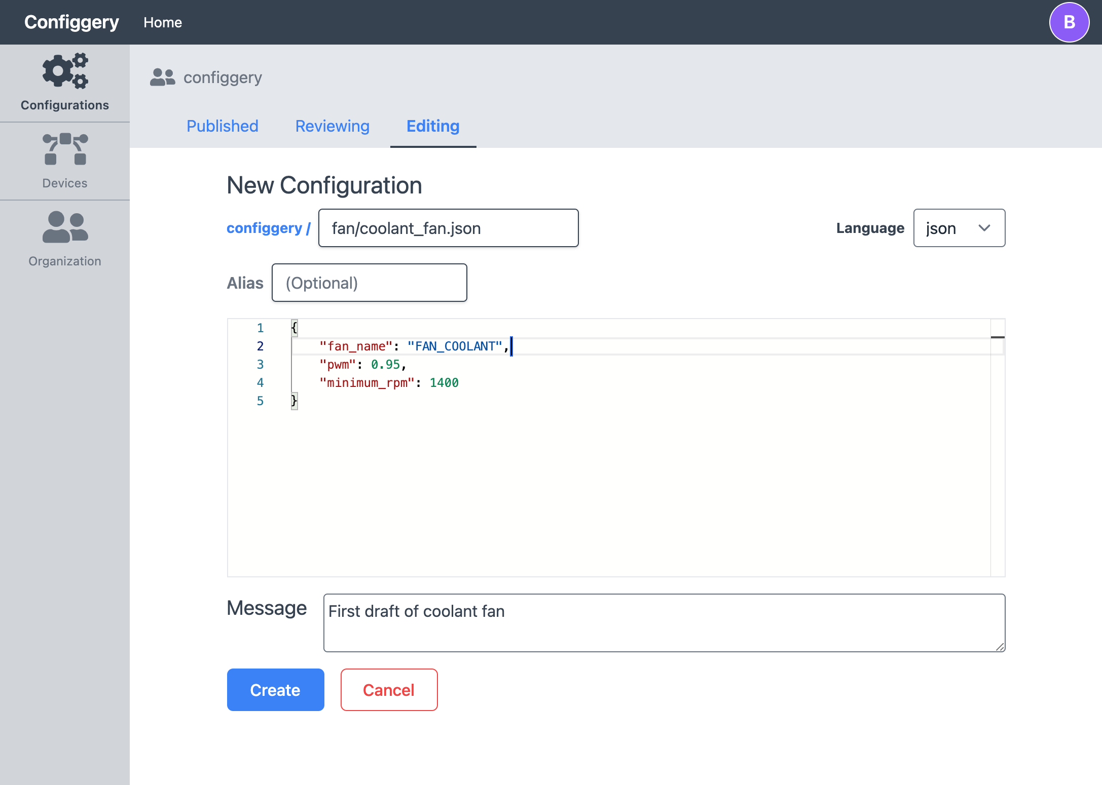Click the Configurations gears icon
Screen dimensions: 1102x785
(65, 71)
